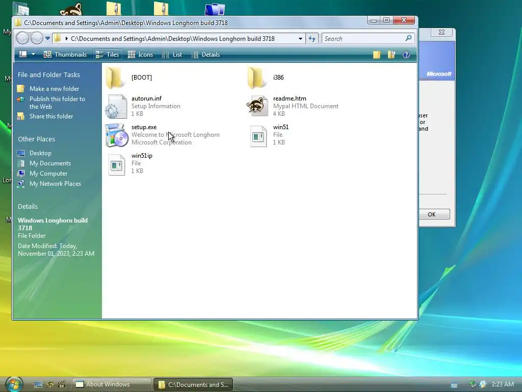
Task: Open the [BOOT] folder icon
Action: pyautogui.click(x=115, y=78)
